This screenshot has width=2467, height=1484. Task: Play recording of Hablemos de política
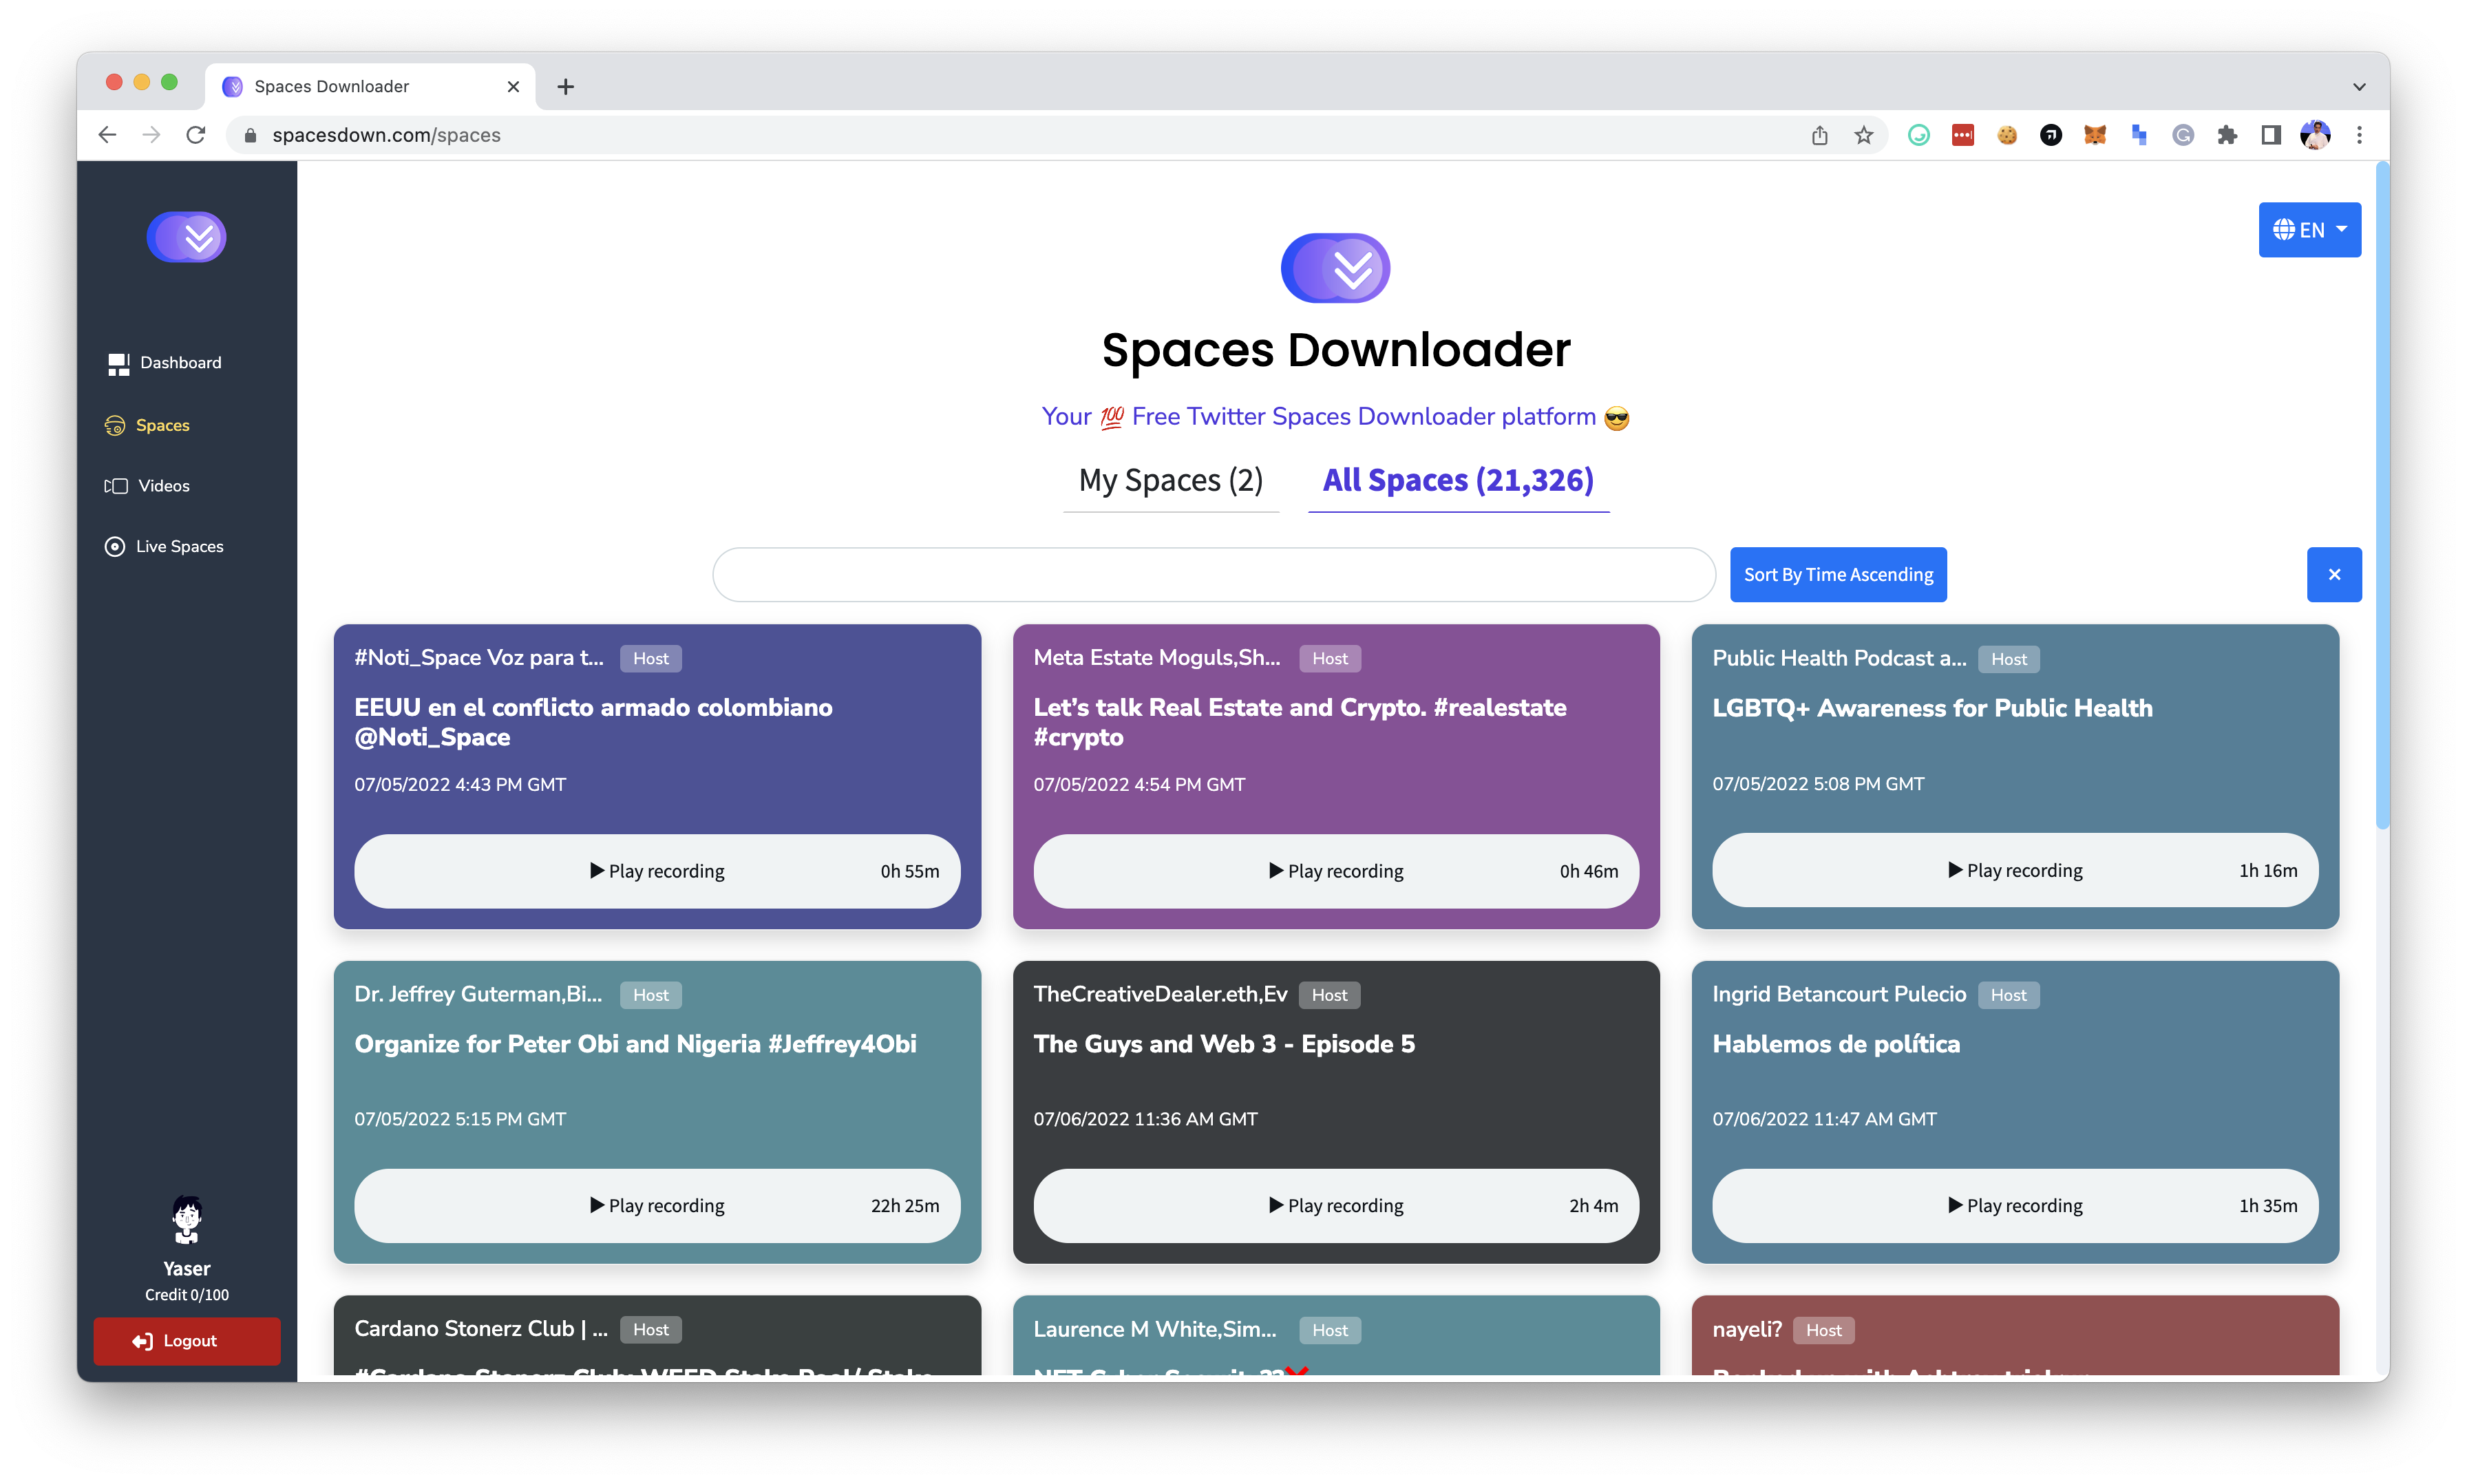point(2014,1205)
